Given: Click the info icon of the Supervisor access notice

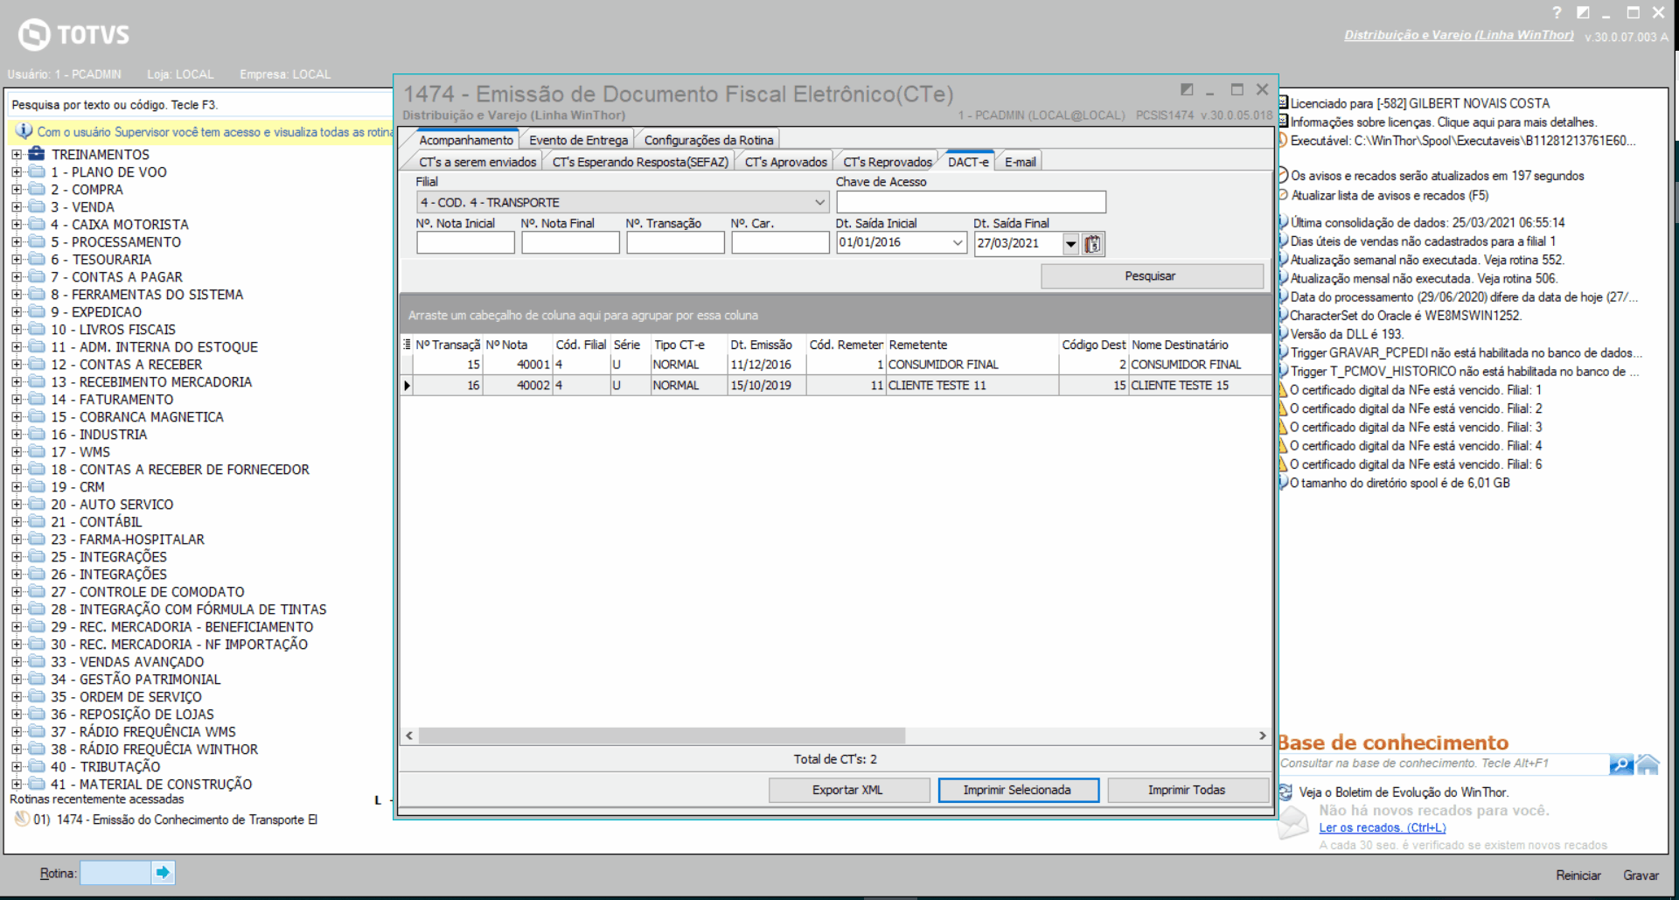Looking at the screenshot, I should pyautogui.click(x=24, y=131).
